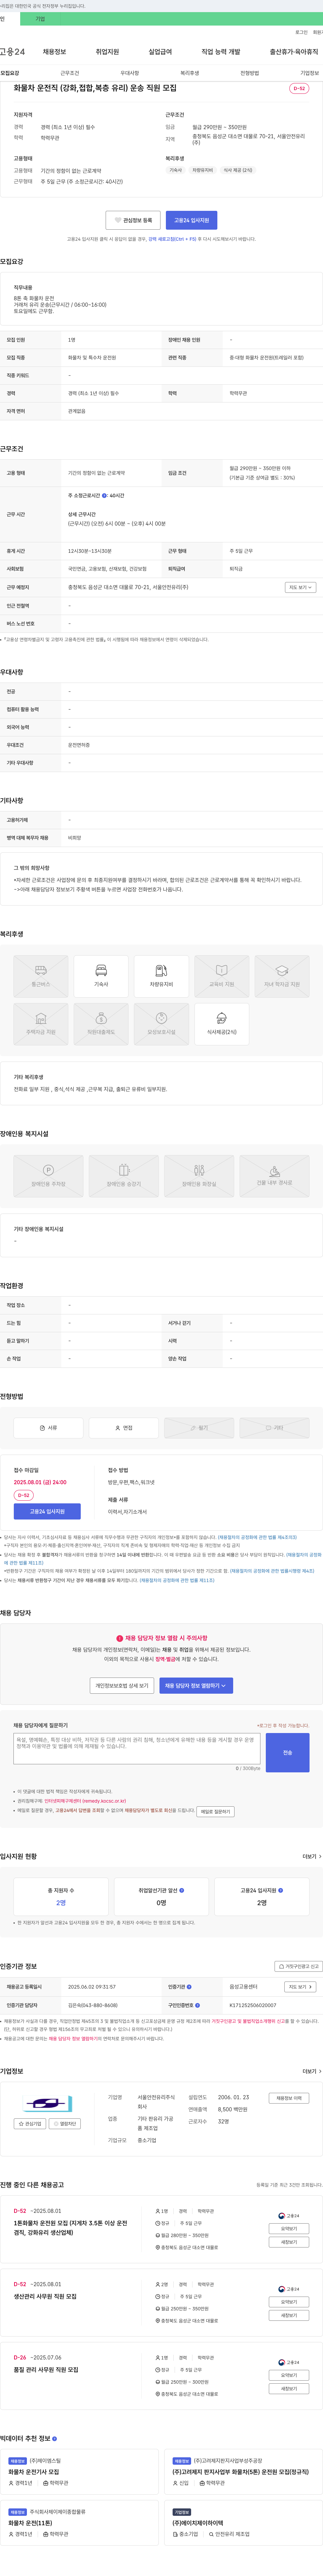Click the 차량유지비 welfare icon

pyautogui.click(x=161, y=976)
